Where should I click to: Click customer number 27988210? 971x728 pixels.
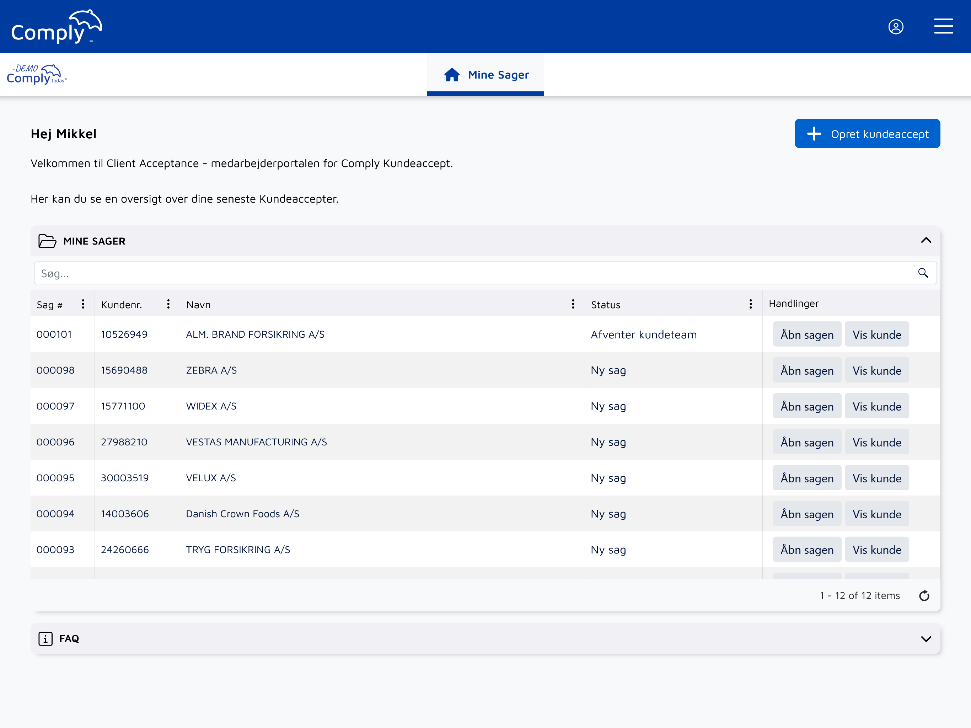[124, 442]
